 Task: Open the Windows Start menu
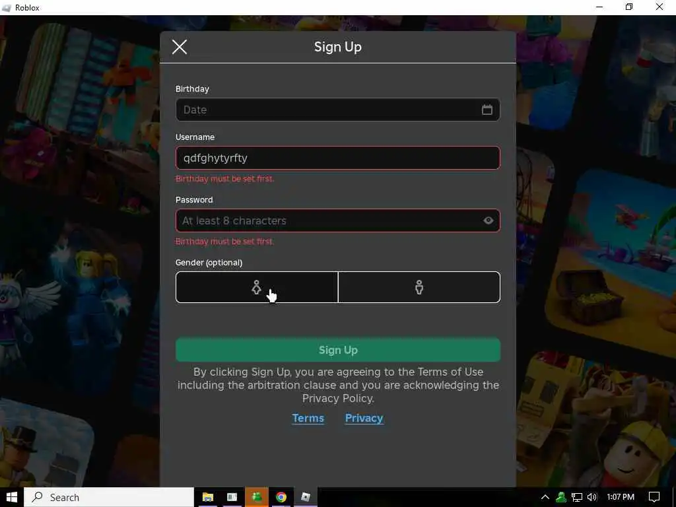click(12, 497)
